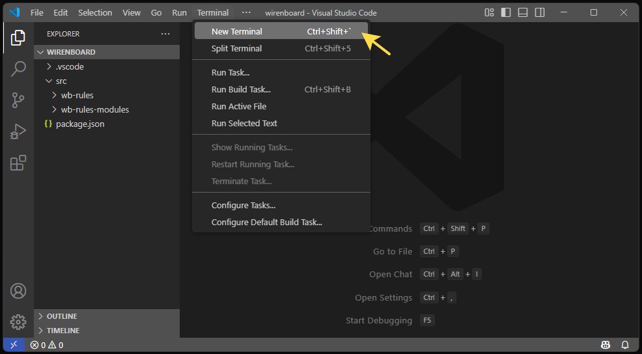The image size is (642, 354).
Task: Open the Search view icon
Action: [18, 69]
